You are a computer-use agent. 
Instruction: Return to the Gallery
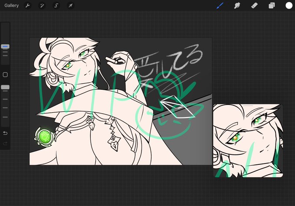point(11,6)
